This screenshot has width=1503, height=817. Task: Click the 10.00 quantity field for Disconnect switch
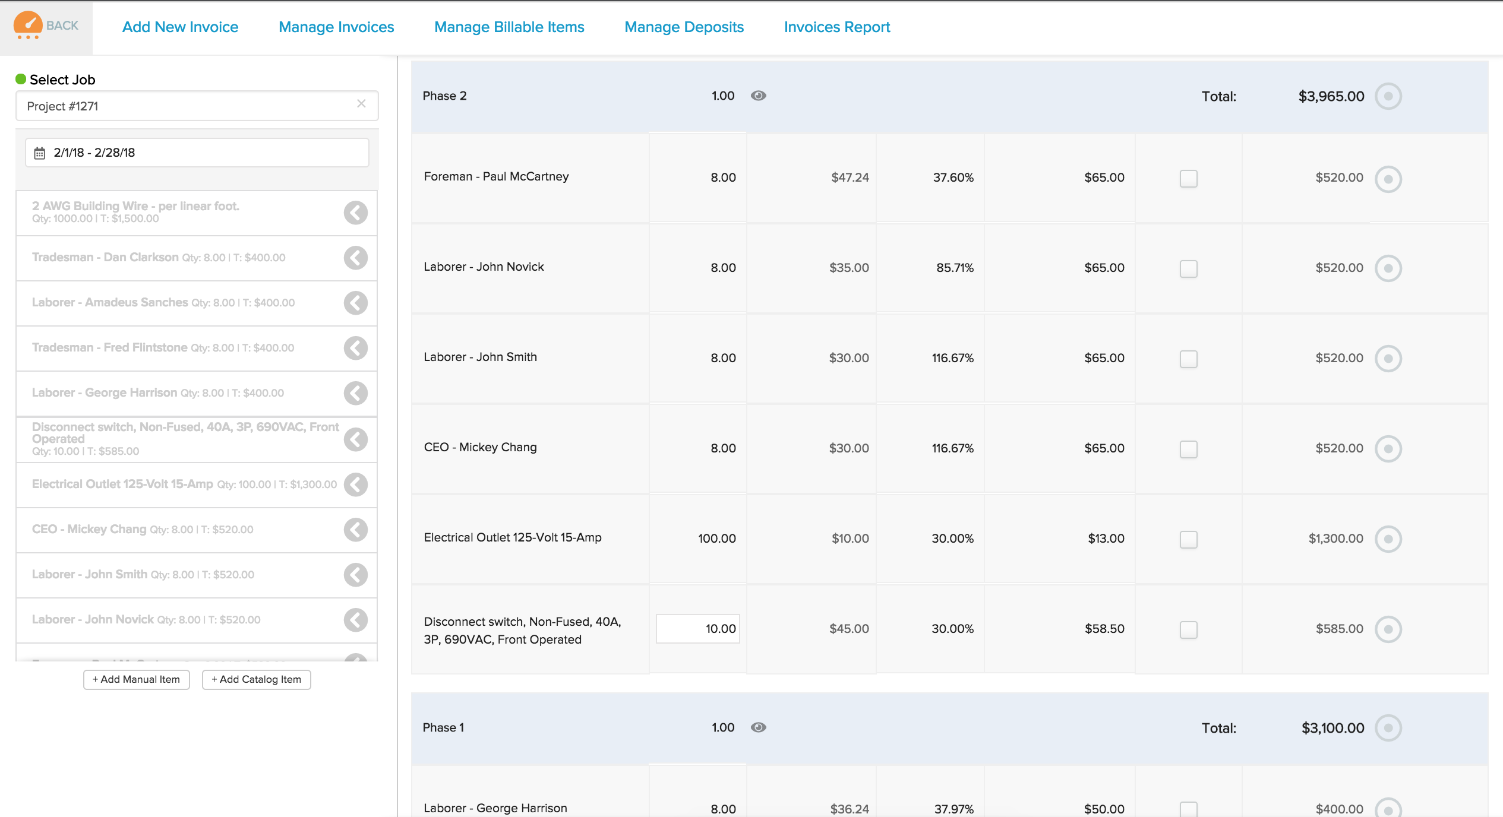(x=697, y=629)
